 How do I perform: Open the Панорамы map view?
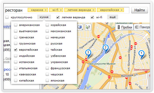142,27
